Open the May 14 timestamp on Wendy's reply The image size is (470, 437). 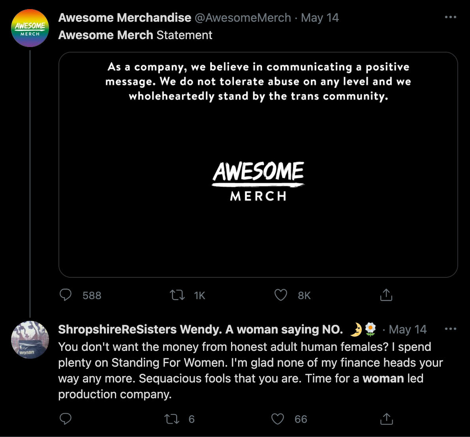408,329
